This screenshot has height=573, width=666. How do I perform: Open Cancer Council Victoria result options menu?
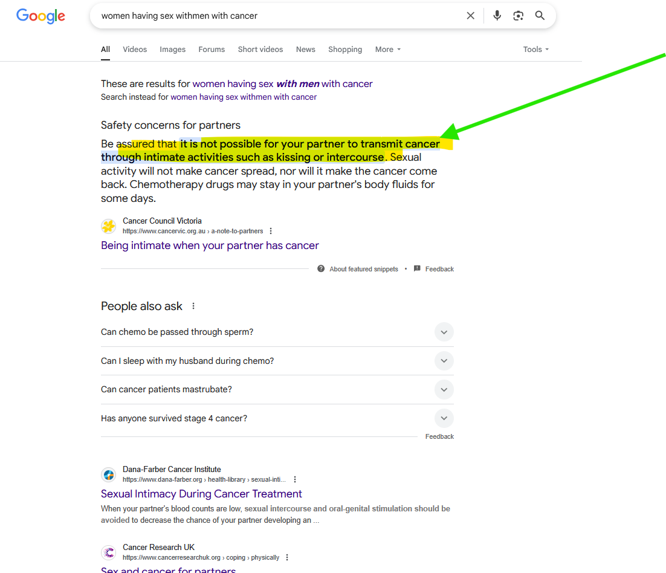pos(271,231)
